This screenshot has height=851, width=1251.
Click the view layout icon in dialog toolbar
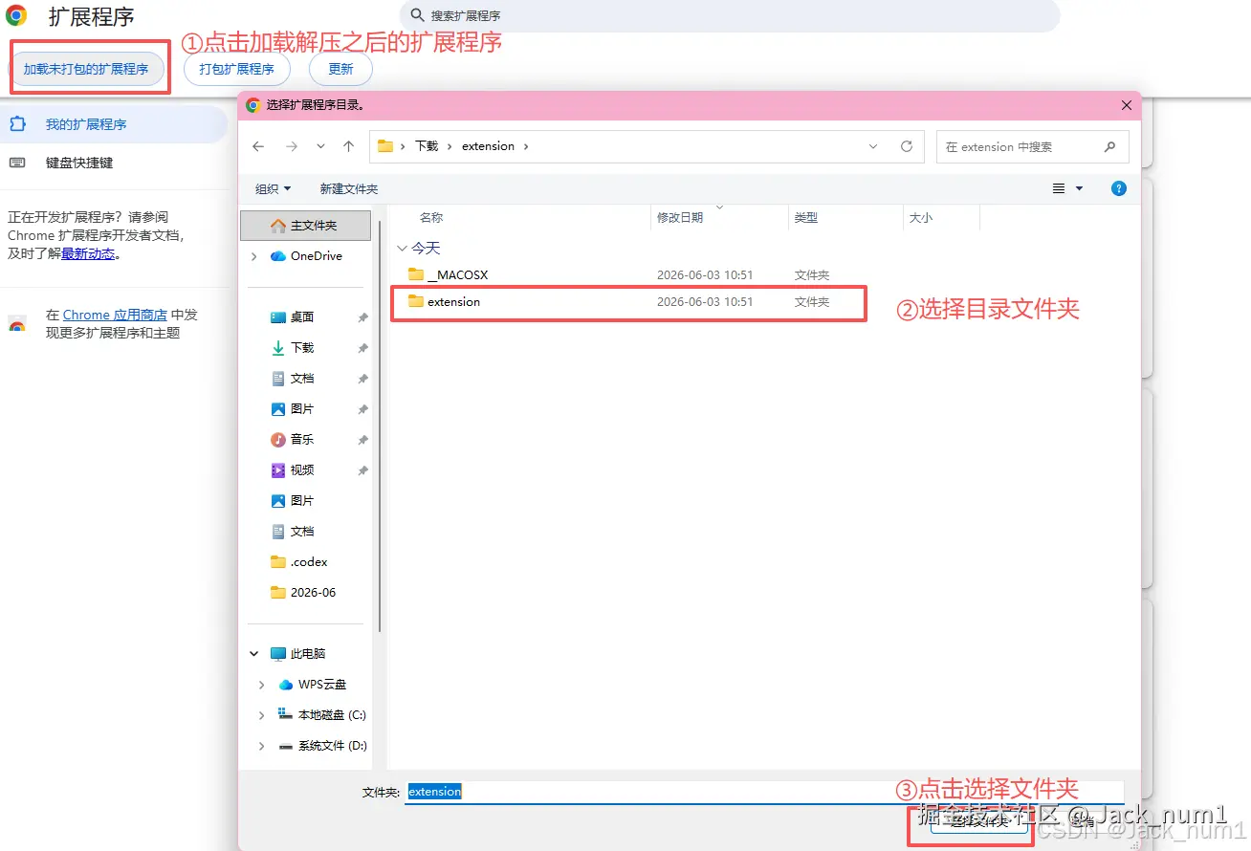coord(1059,188)
